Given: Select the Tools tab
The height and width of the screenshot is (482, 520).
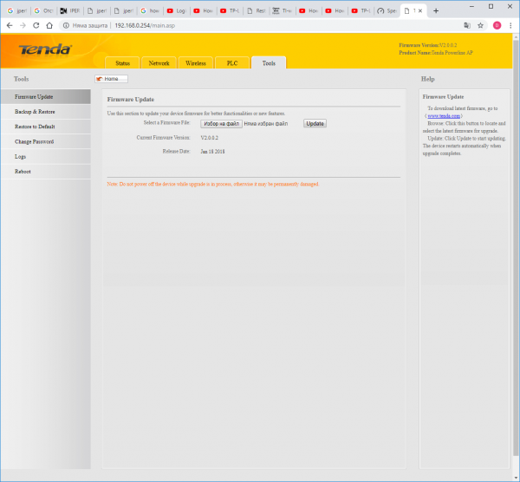Looking at the screenshot, I should pos(269,63).
